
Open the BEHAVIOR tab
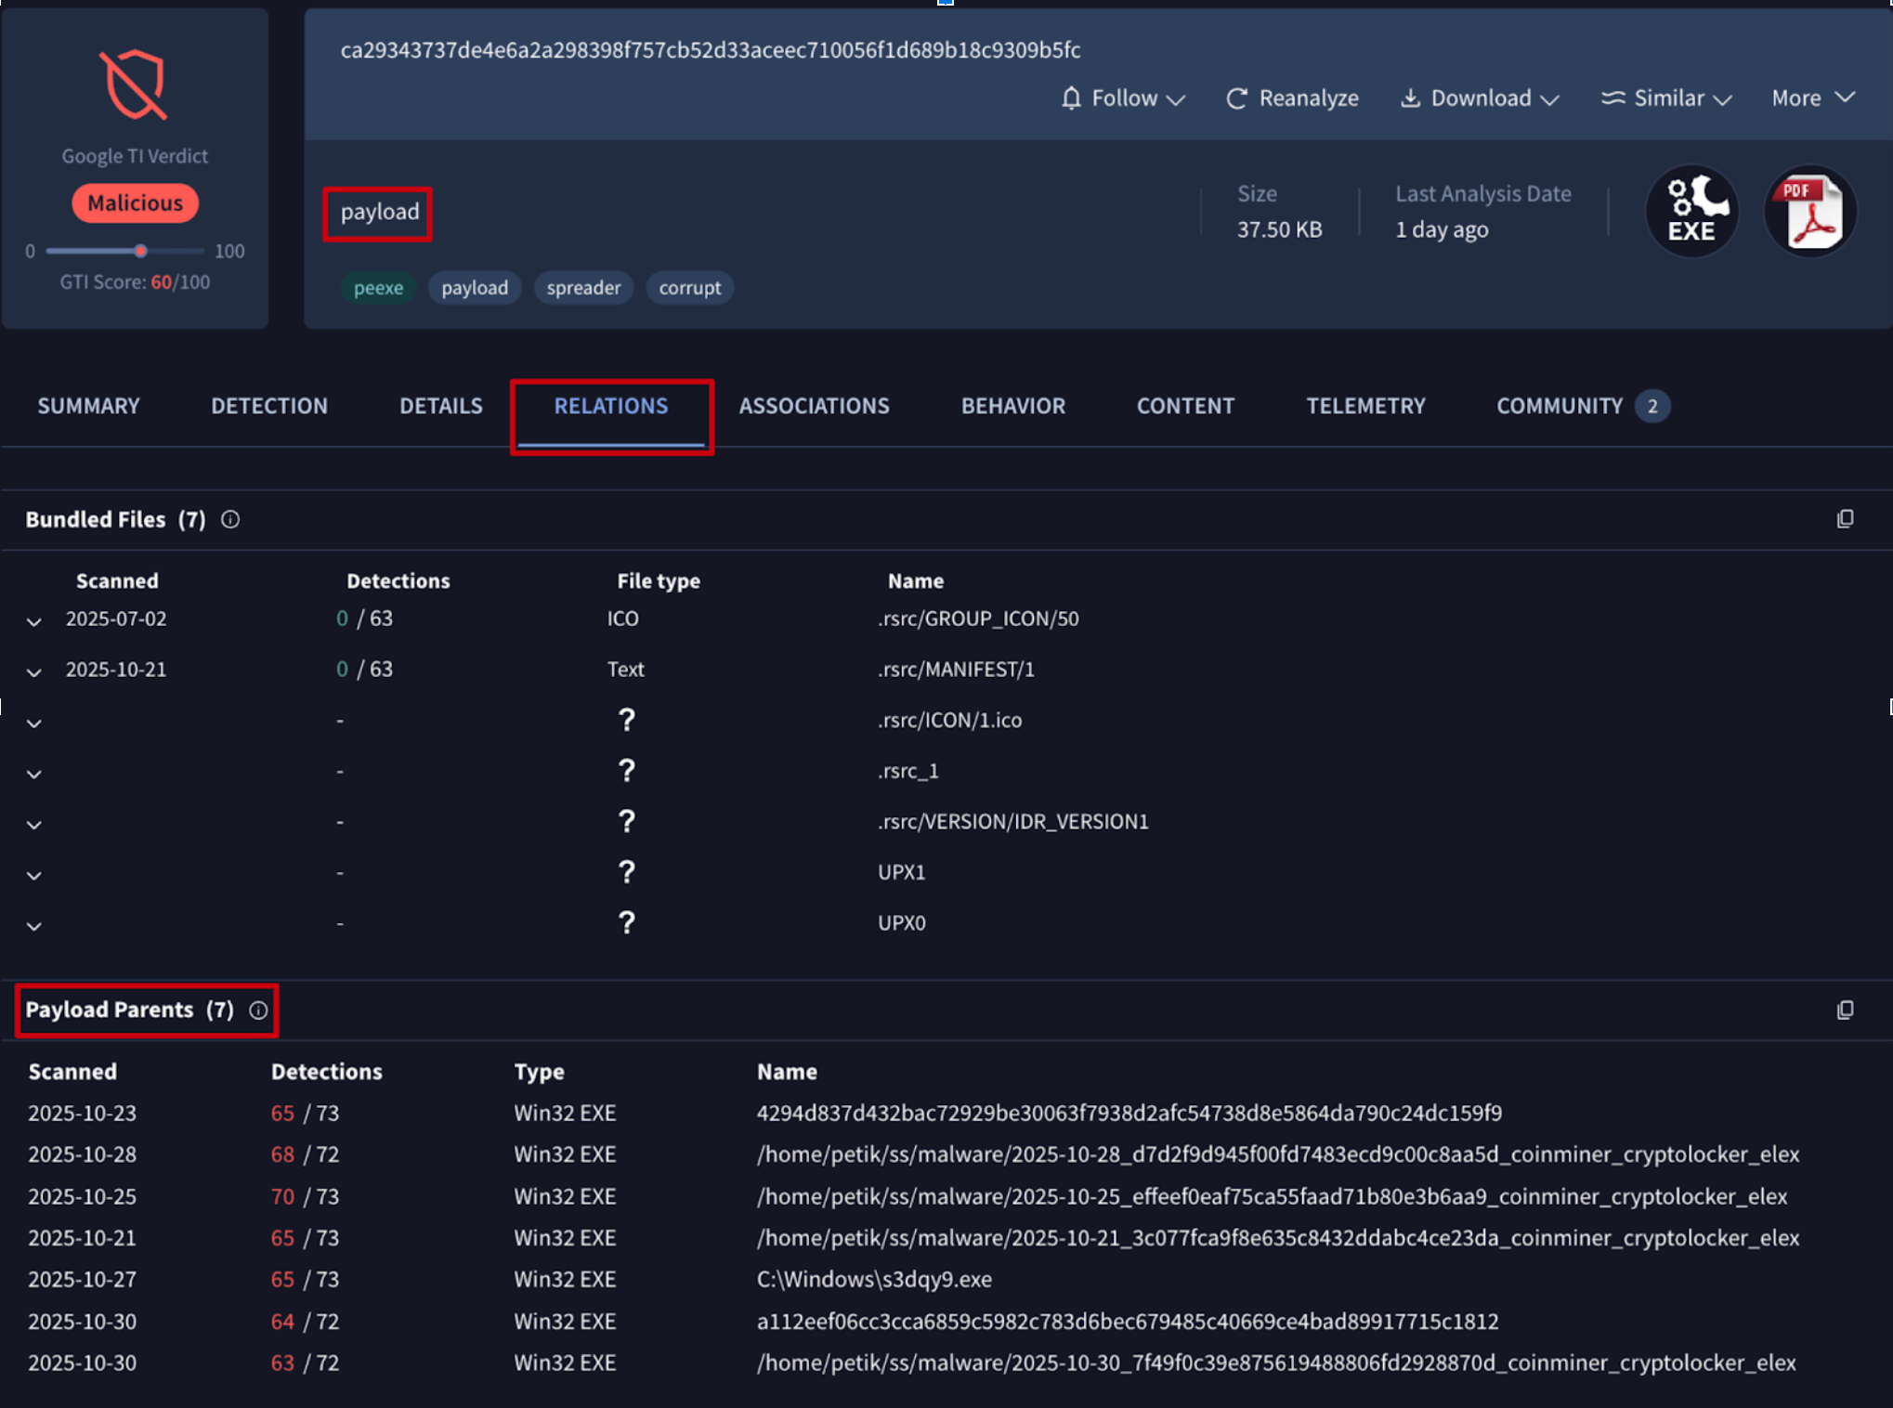(1012, 406)
